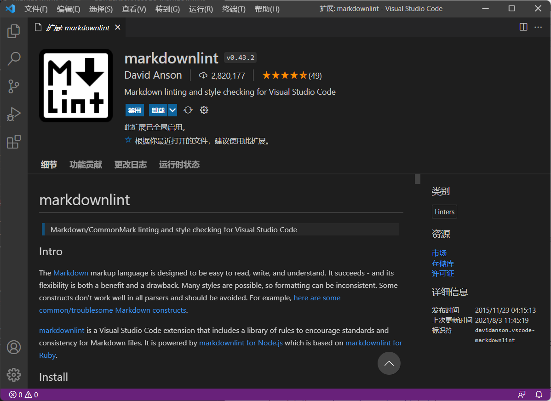The width and height of the screenshot is (551, 401).
Task: Click the five-star rating
Action: (x=285, y=75)
